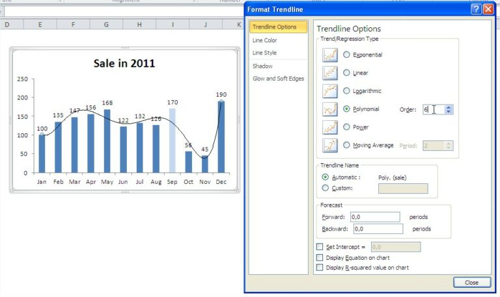Click the Logarithmic trendline icon
500x297 pixels.
coord(330,91)
